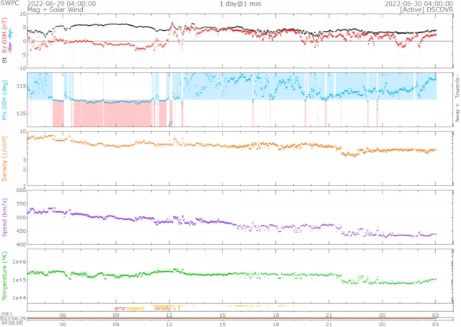
Task: Click the '1 day@1 min' resolution label
Action: (x=240, y=4)
